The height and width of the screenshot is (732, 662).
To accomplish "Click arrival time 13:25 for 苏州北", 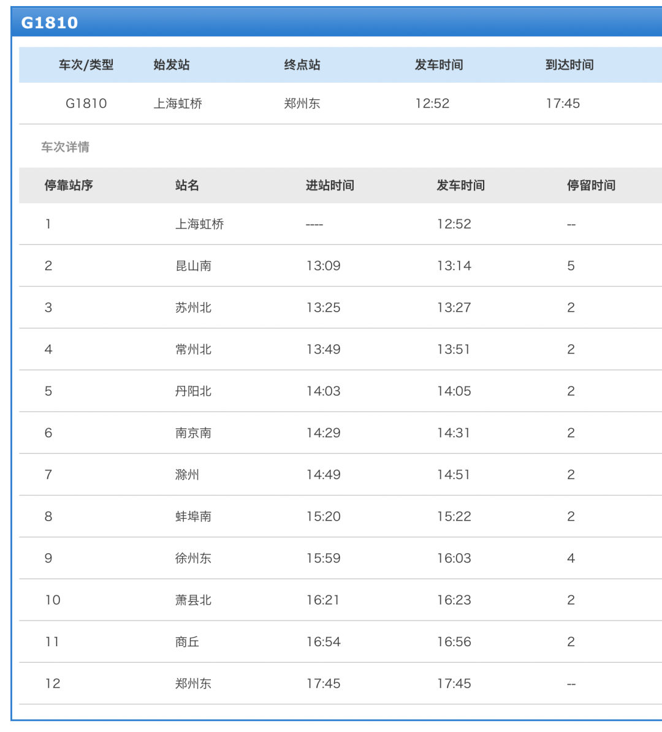I will (323, 308).
